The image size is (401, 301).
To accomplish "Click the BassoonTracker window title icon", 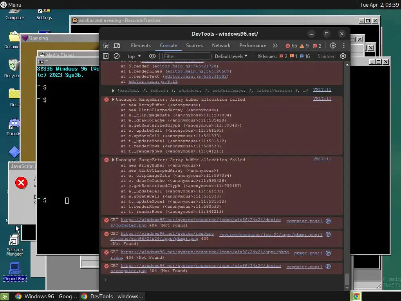I will click(75, 20).
